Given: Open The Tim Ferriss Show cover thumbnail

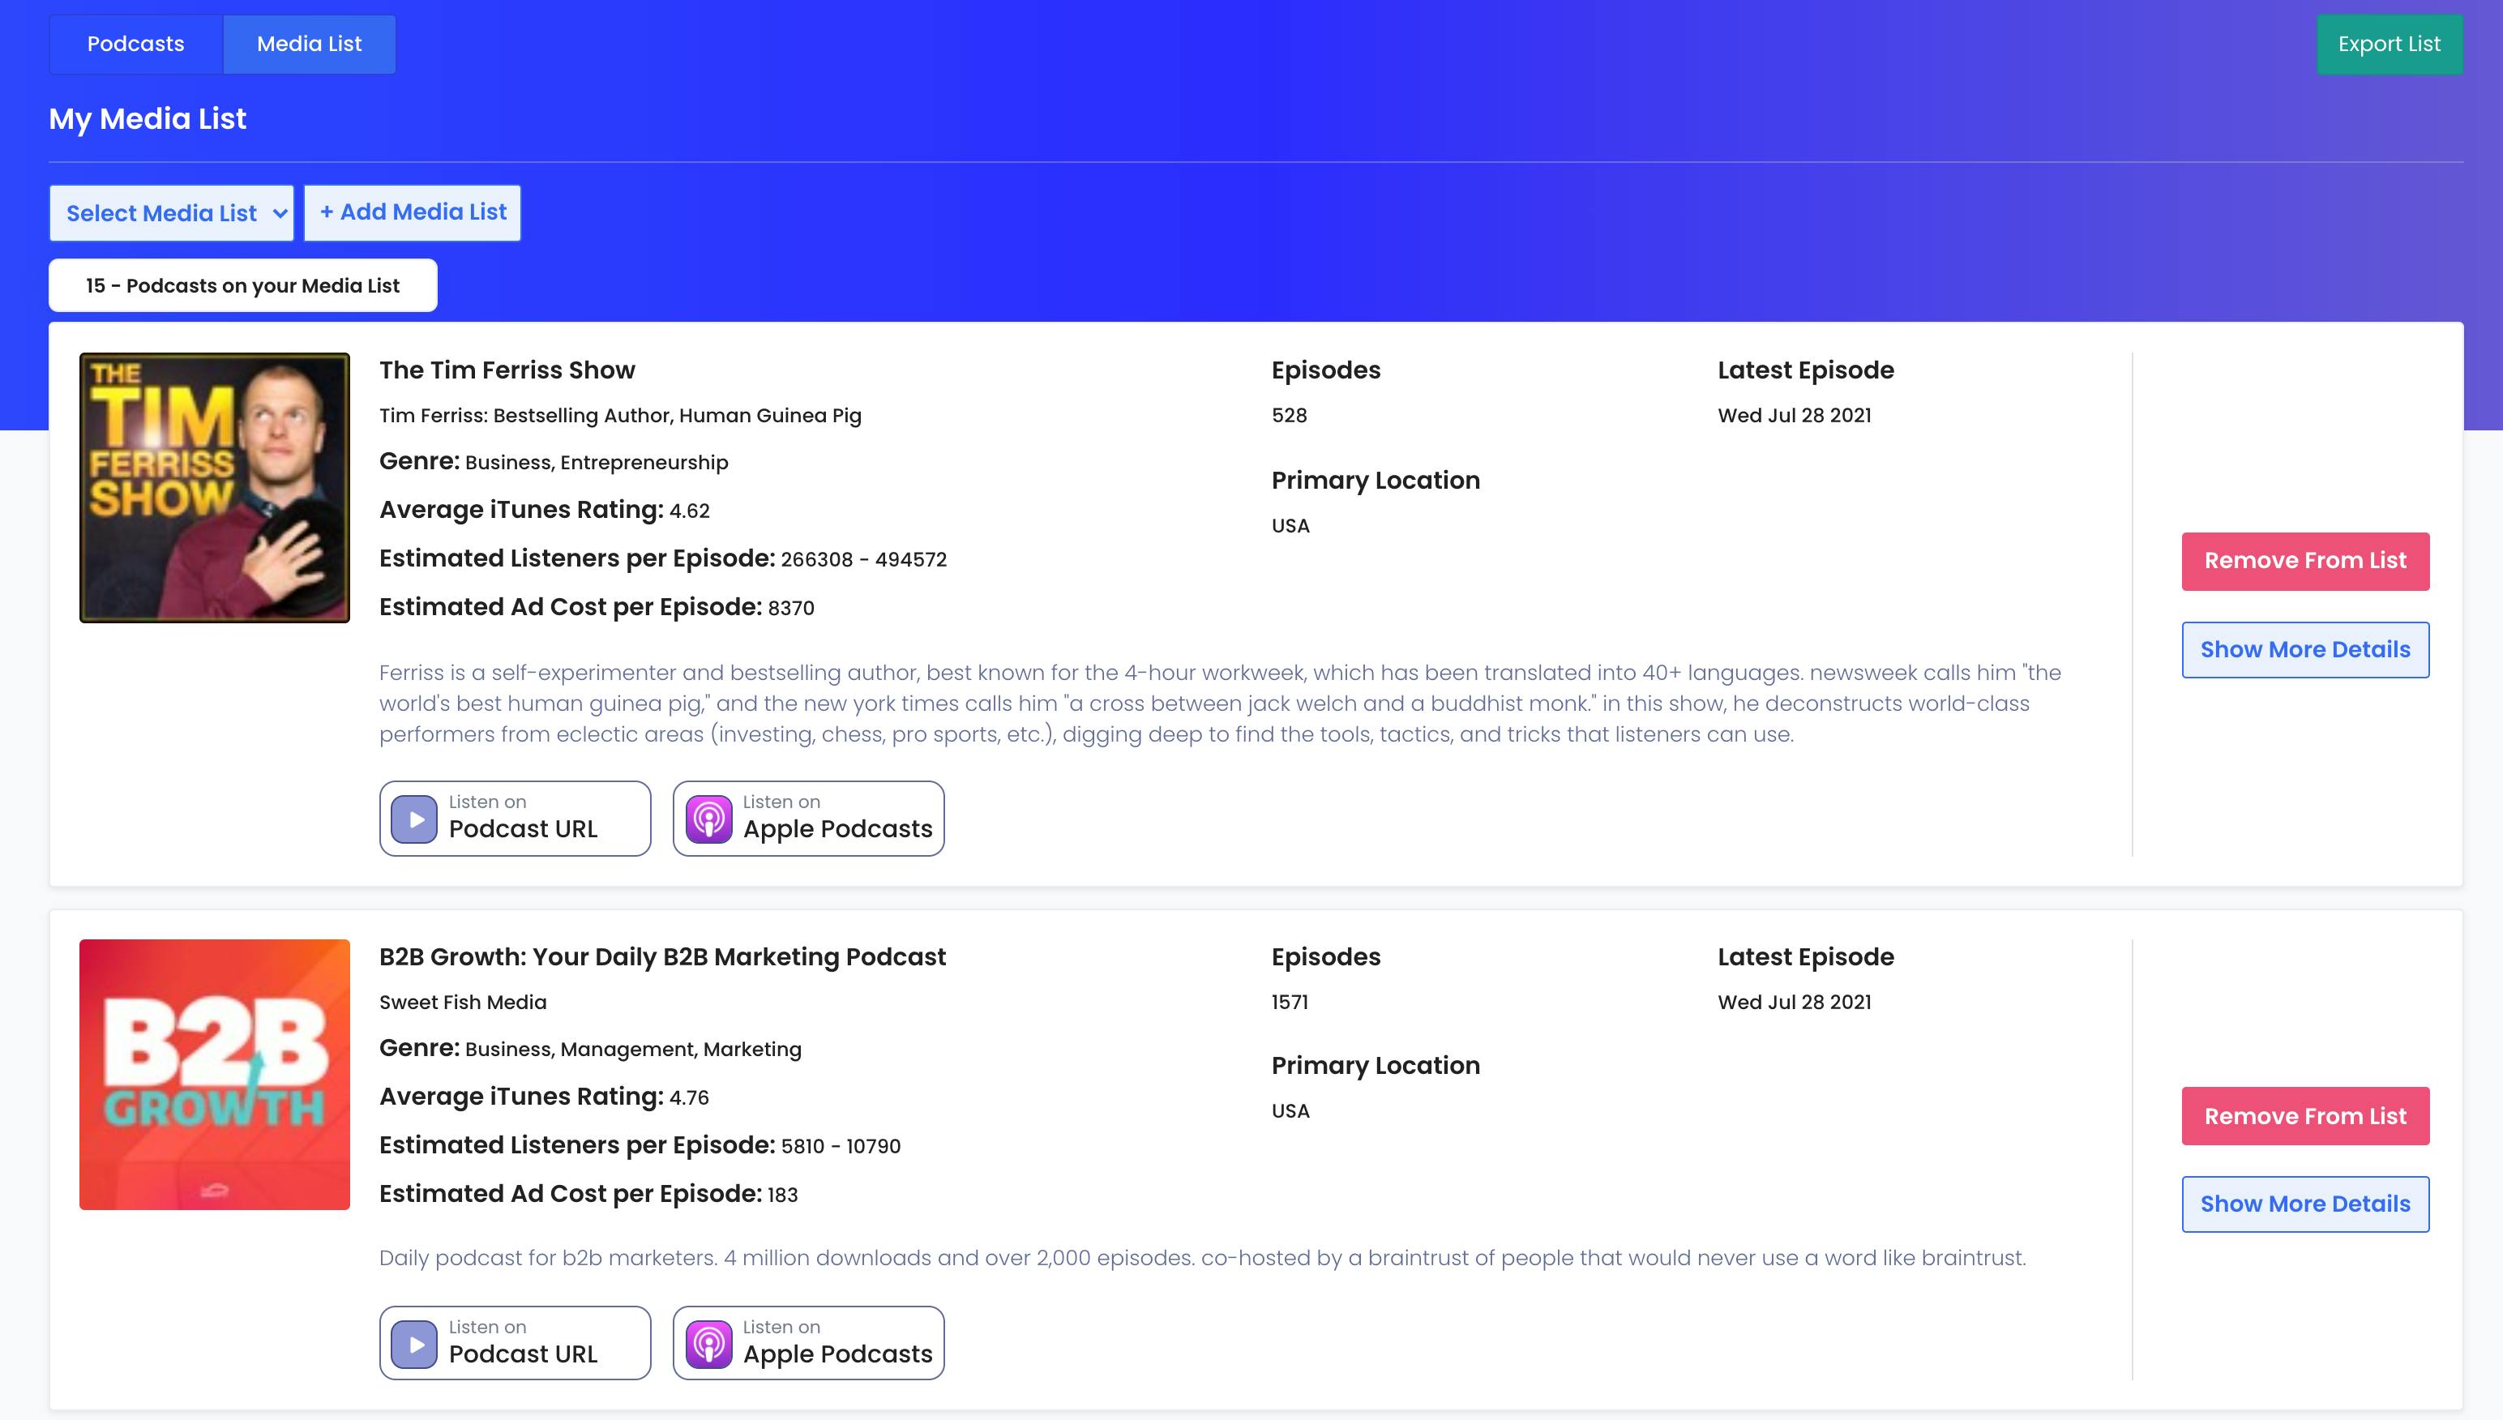Looking at the screenshot, I should coord(215,488).
